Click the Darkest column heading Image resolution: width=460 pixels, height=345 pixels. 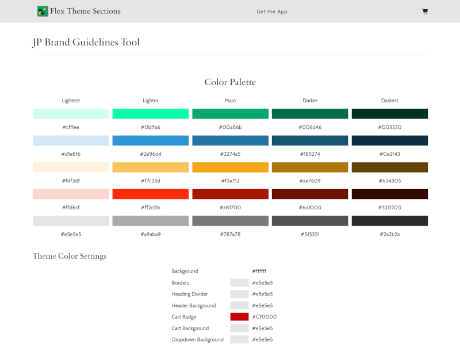(389, 101)
